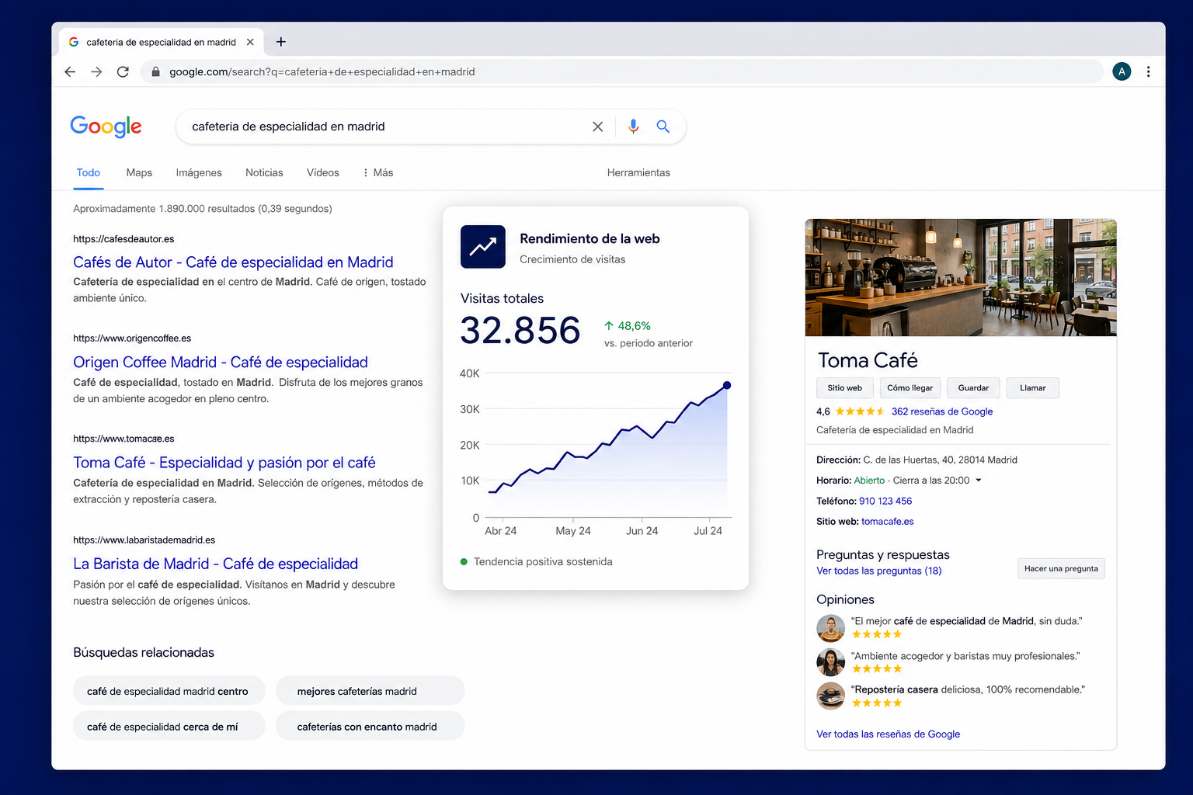Image resolution: width=1193 pixels, height=795 pixels.
Task: Click the Preguntas y respuestas heading
Action: (x=883, y=554)
